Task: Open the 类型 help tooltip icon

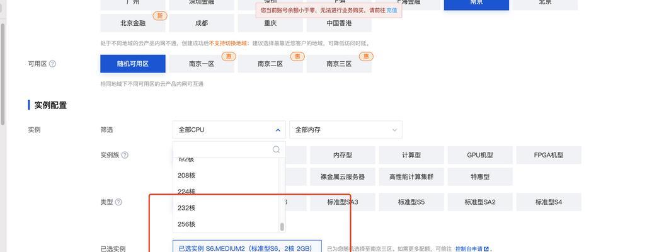Action: [118, 202]
